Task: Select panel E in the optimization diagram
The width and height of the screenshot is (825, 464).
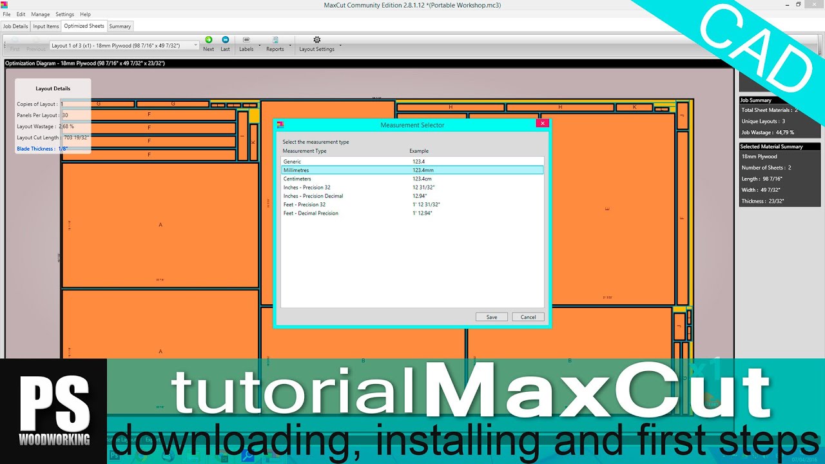Action: [x=607, y=209]
